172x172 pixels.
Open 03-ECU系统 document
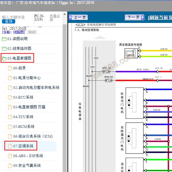[x=23, y=97]
